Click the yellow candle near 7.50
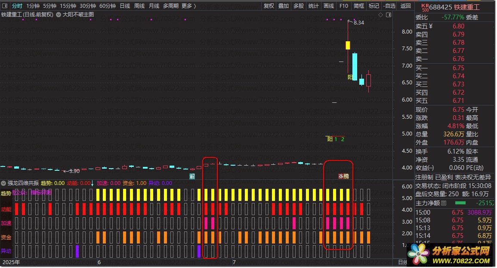 tap(348, 45)
